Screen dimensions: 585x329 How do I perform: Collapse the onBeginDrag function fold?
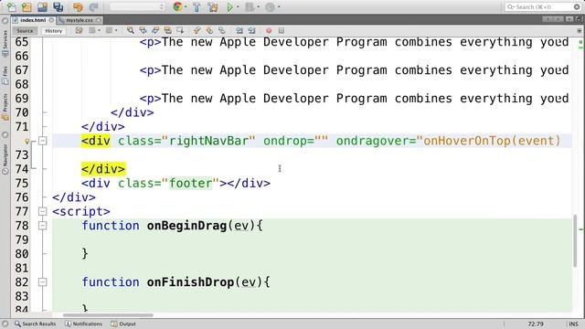pos(43,226)
